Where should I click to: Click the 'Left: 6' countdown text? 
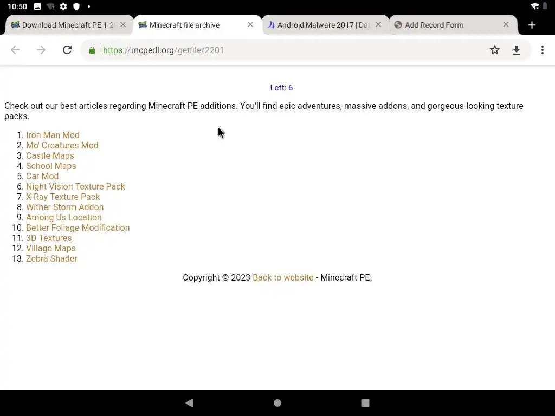[x=281, y=88]
